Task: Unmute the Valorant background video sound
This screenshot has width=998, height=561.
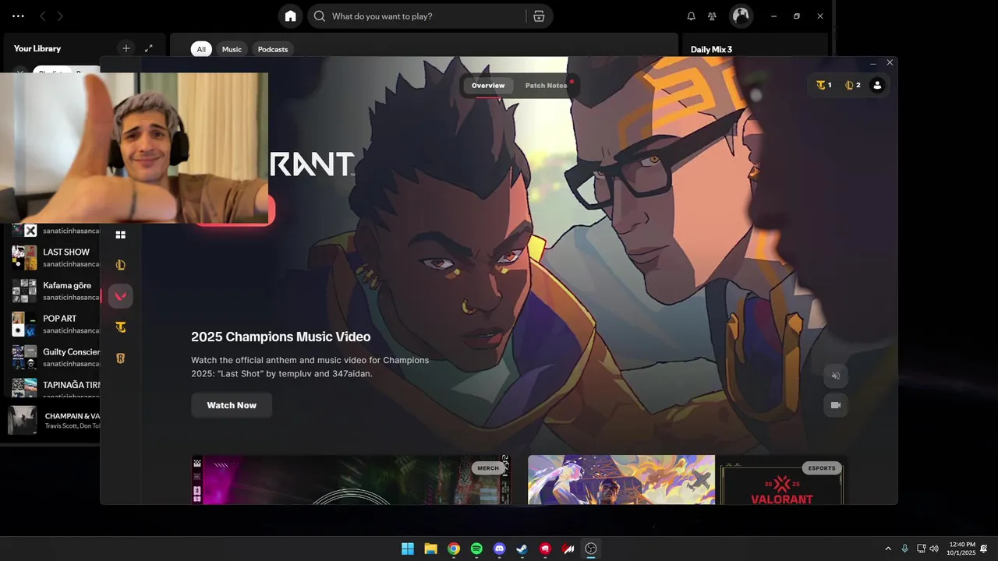Action: pyautogui.click(x=836, y=376)
